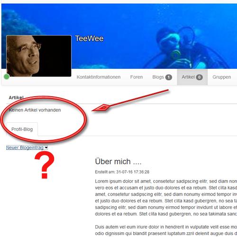This screenshot has width=237, height=237.
Task: Open the Blogs tab label
Action: 158,77
